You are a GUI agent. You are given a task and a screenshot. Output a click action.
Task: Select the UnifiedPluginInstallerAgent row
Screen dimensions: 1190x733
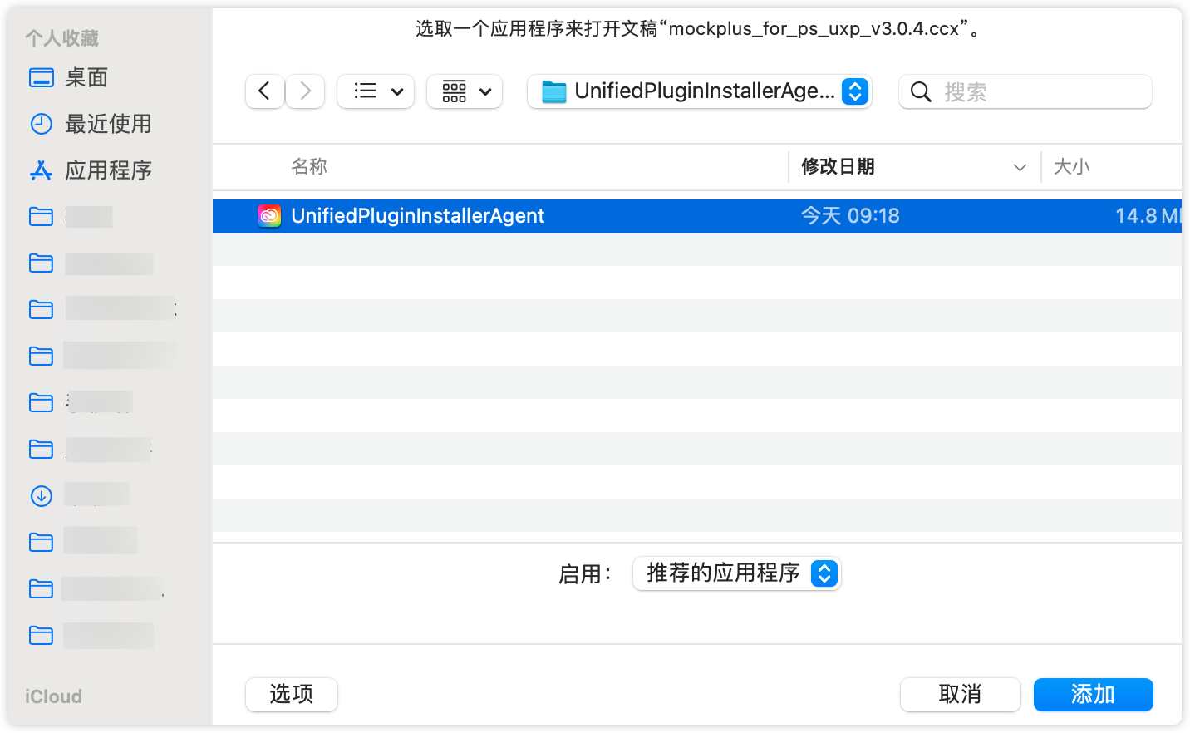(697, 216)
